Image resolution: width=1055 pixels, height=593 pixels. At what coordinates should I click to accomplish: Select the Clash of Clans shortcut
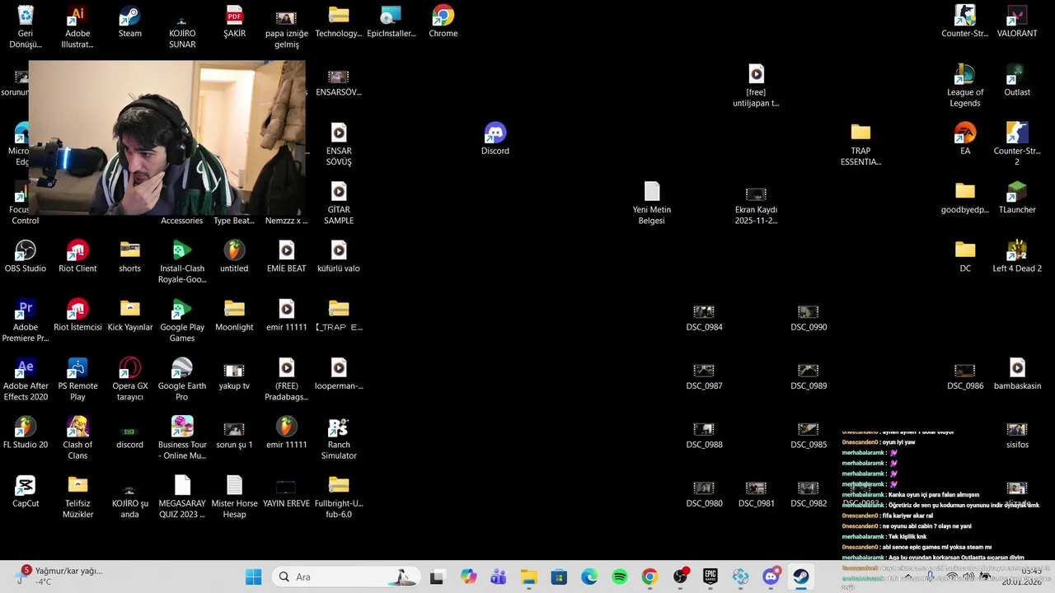pos(77,438)
